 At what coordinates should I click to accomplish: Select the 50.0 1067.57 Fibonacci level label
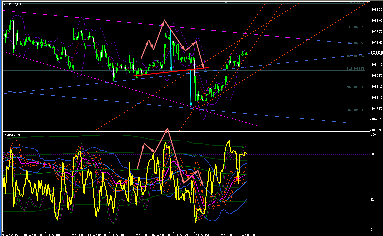point(355,56)
